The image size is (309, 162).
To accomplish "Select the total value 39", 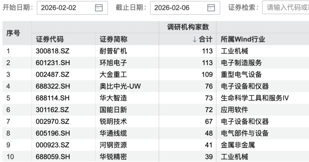I will [x=209, y=157].
